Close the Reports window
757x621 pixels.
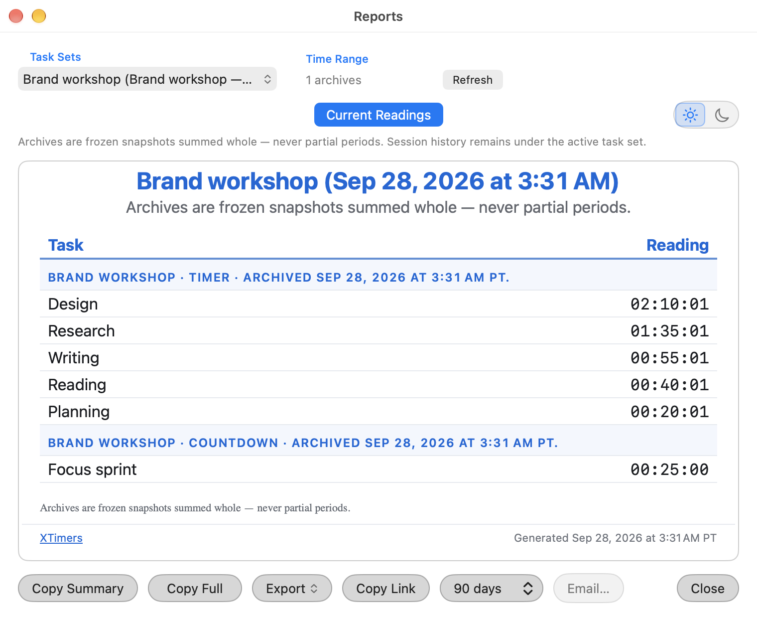tap(707, 588)
